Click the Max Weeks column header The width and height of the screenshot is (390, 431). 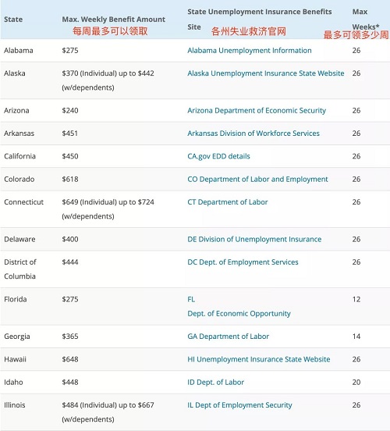click(x=366, y=20)
